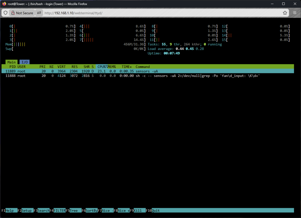Bookmark this page with the star icon
Screen dimensions: 301x218
click(x=285, y=13)
